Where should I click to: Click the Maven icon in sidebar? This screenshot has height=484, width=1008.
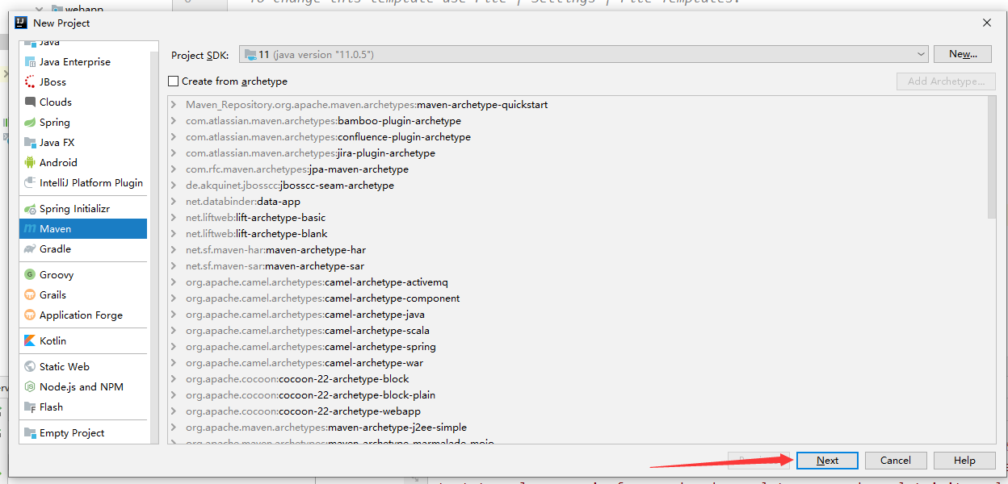tap(30, 229)
